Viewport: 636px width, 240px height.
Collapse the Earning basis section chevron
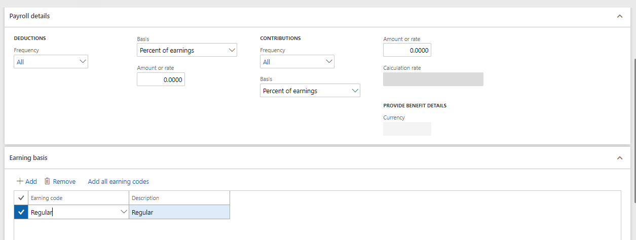pos(619,158)
